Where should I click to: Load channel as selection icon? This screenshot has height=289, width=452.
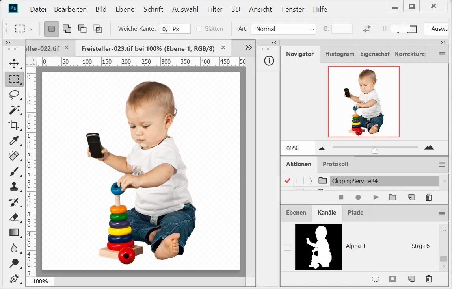(x=376, y=279)
